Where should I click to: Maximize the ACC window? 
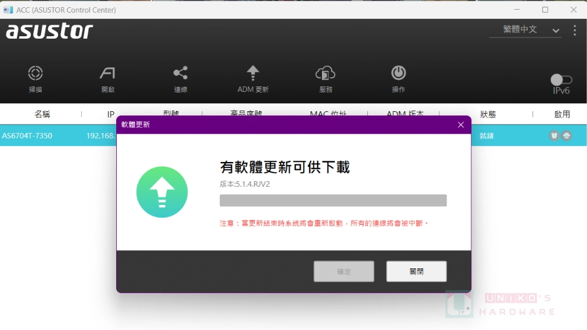pyautogui.click(x=545, y=10)
